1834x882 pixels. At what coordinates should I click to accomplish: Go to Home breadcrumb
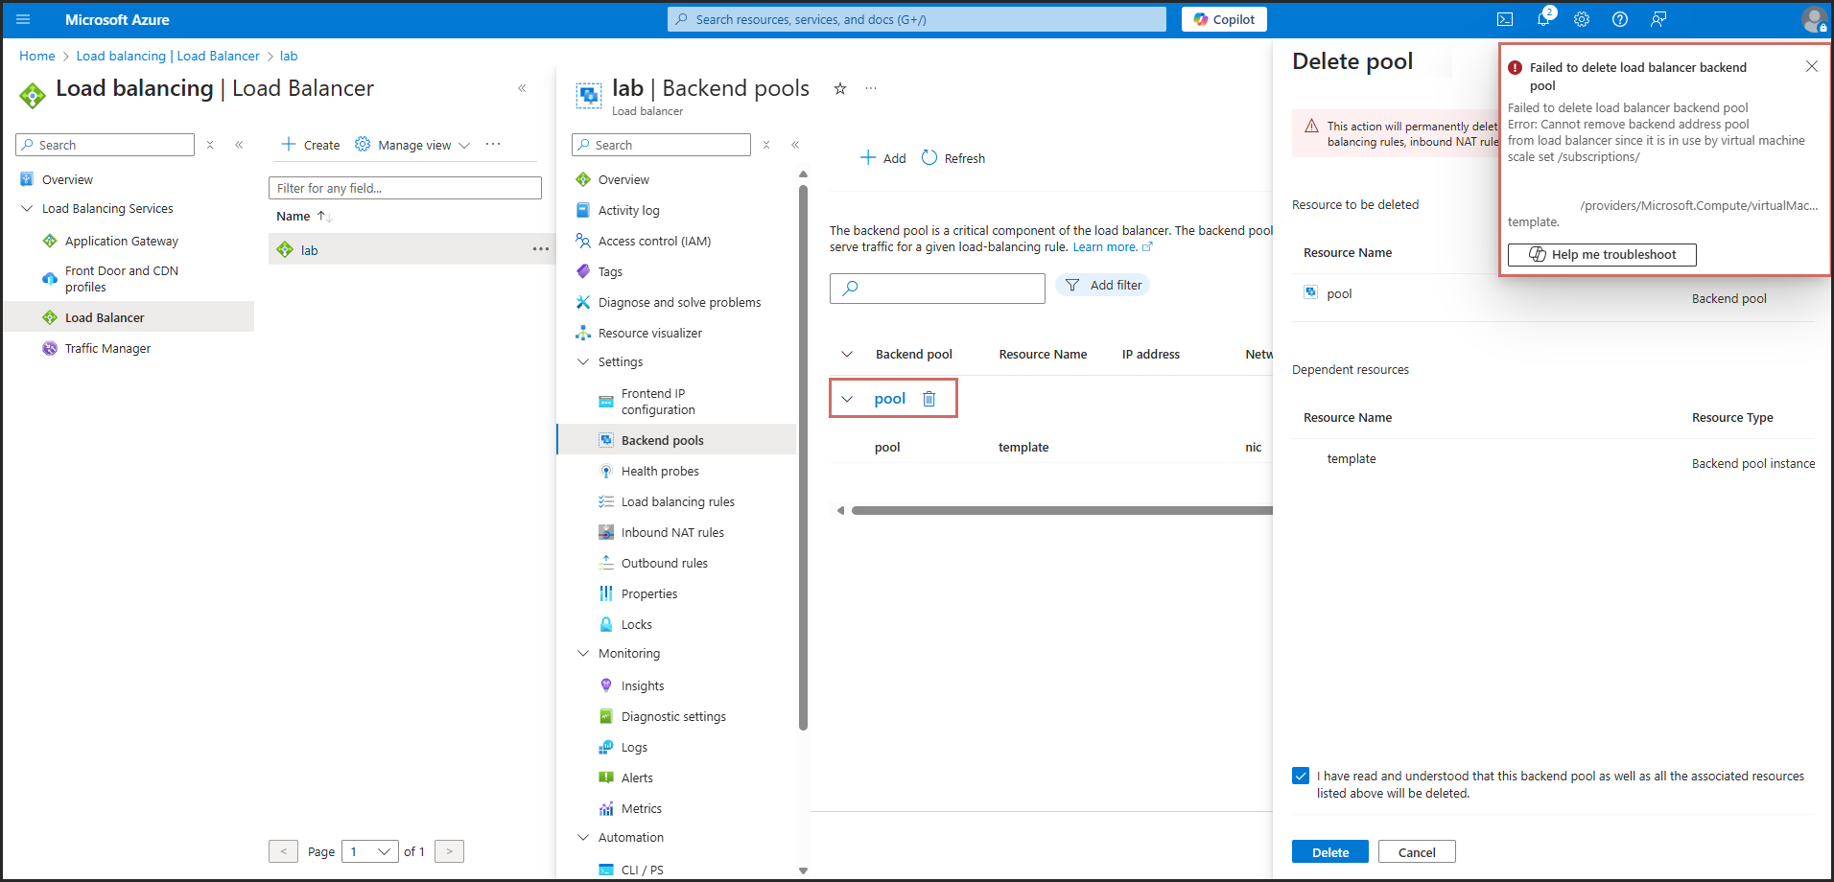click(x=37, y=56)
